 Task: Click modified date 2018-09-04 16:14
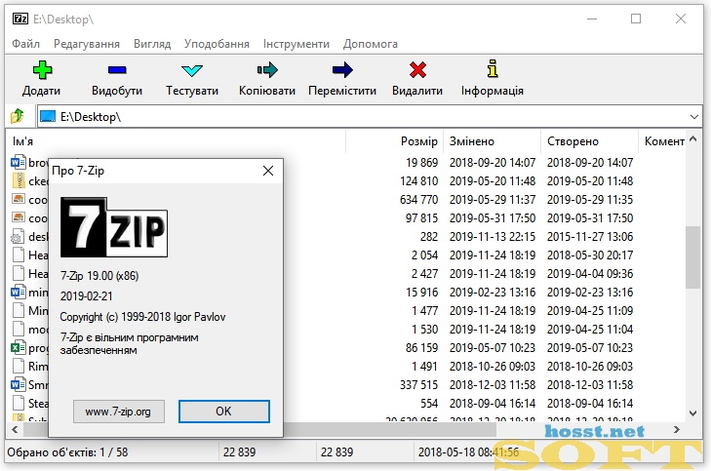pyautogui.click(x=493, y=404)
